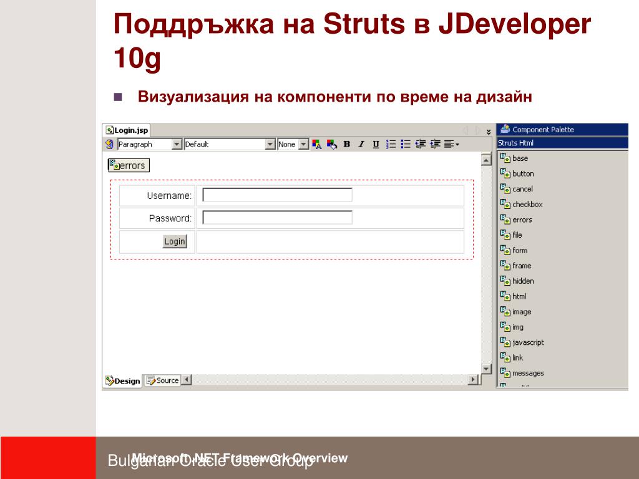This screenshot has width=639, height=479.
Task: Click the horizontal scrollbar right arrow
Action: tap(473, 380)
